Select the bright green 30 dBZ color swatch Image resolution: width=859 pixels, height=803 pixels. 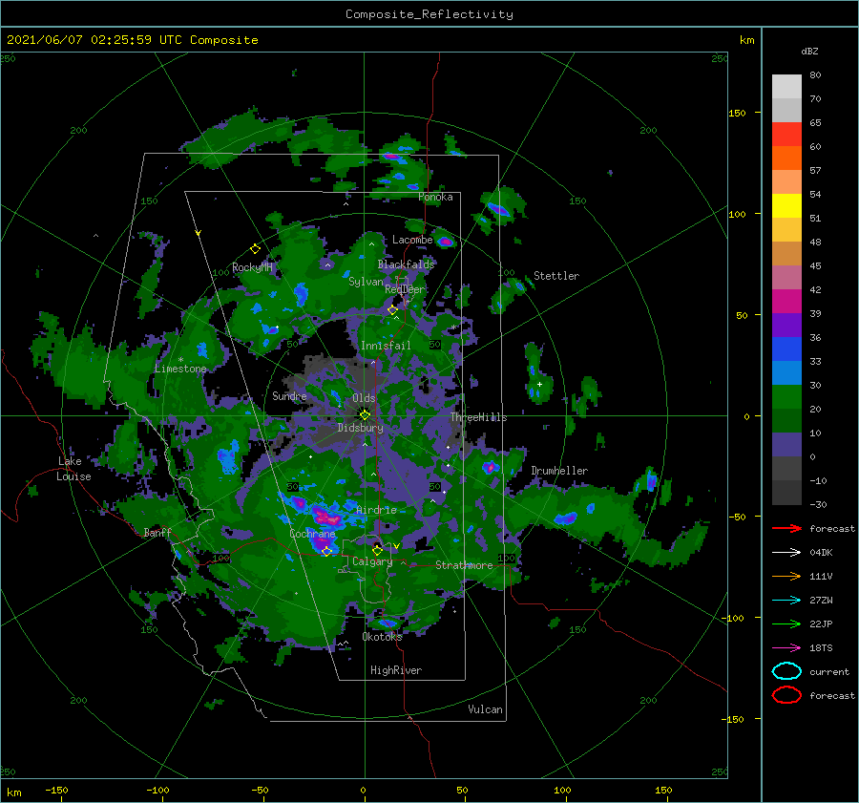786,396
